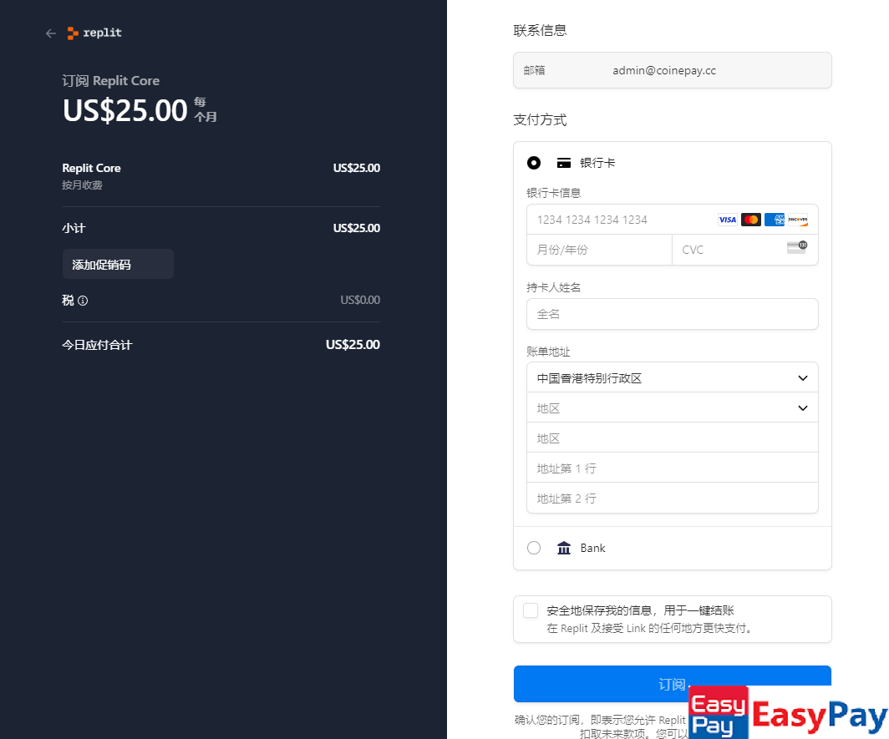
Task: Open the first 地区 dropdown with the chevron
Action: point(673,408)
